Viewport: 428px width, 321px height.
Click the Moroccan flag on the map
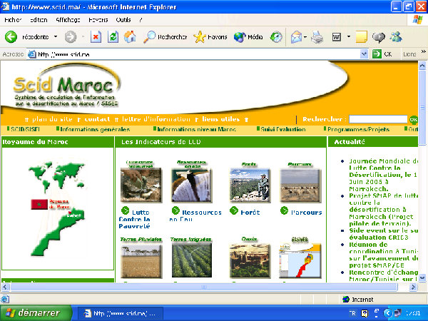(x=39, y=205)
